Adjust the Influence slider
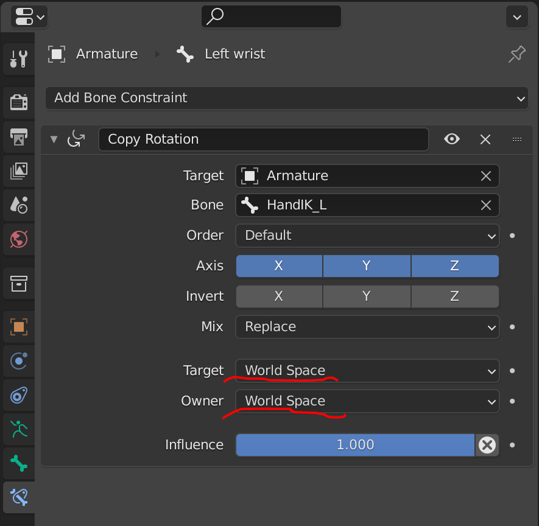Screen dimensions: 539x526 [355, 445]
